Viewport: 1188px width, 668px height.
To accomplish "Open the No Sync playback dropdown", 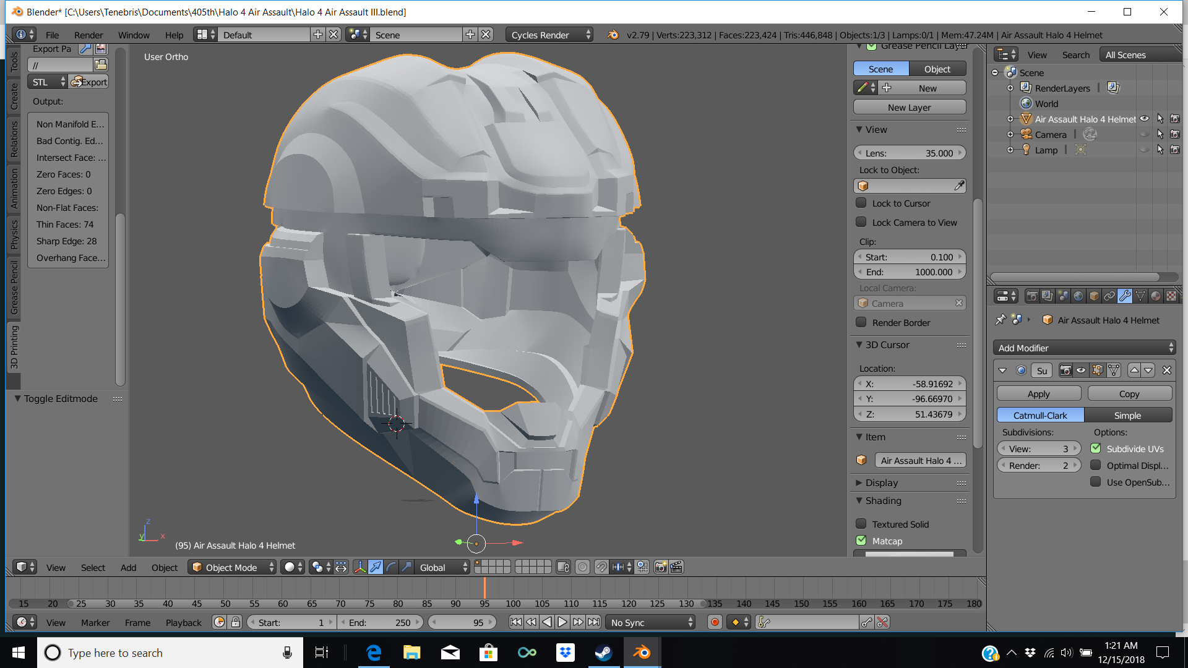I will (x=650, y=622).
